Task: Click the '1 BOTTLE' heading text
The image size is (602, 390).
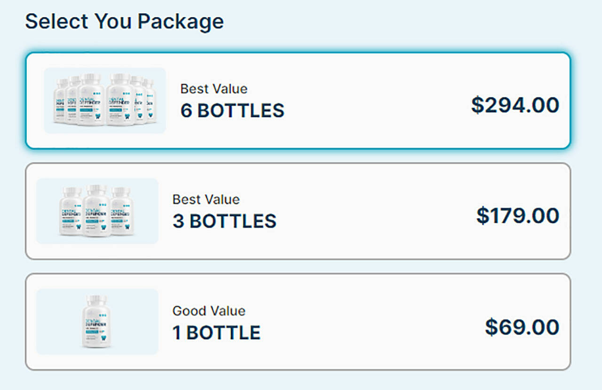Action: 216,333
